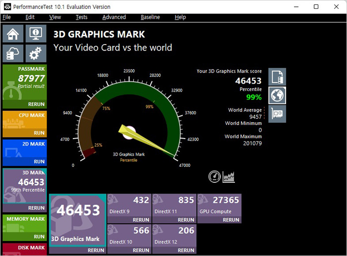The height and width of the screenshot is (256, 347).
Task: Select the DirectX 11 result tile
Action: [174, 205]
